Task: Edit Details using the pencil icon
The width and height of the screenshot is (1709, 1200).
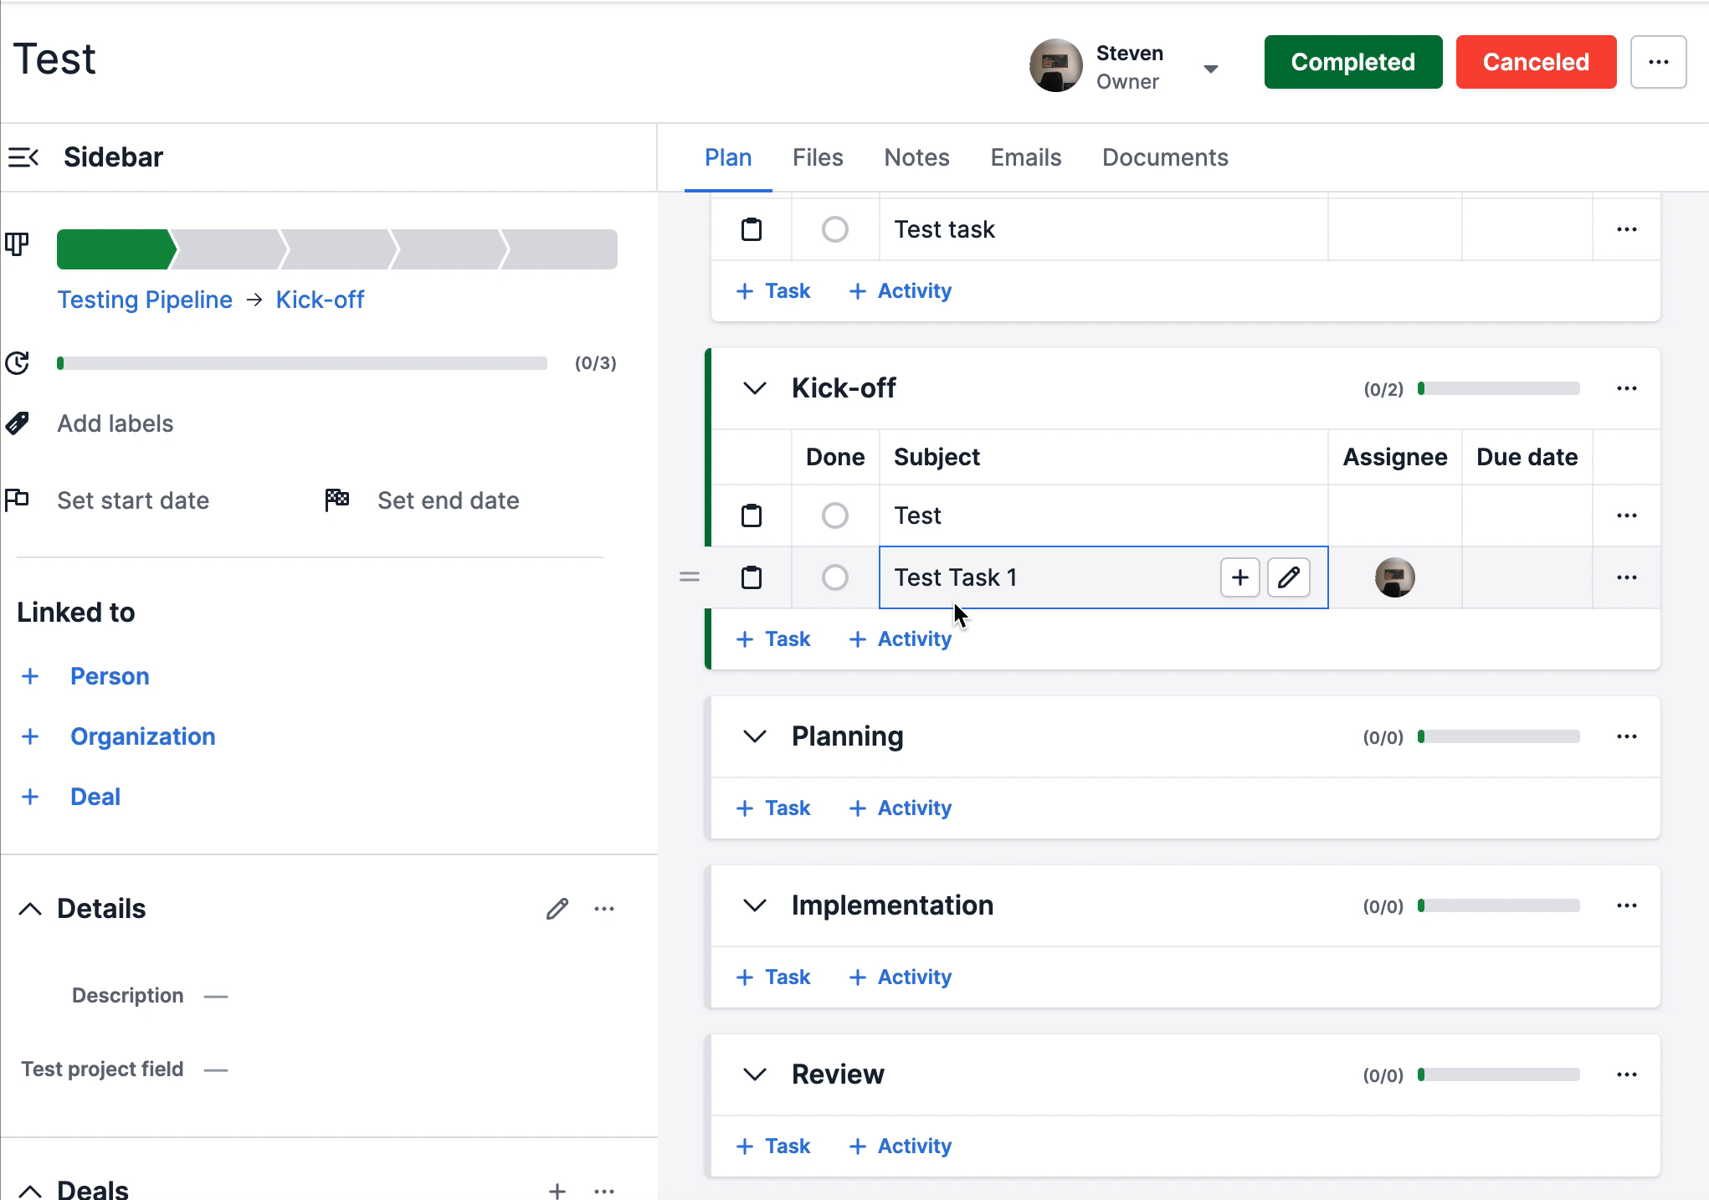Action: tap(557, 909)
